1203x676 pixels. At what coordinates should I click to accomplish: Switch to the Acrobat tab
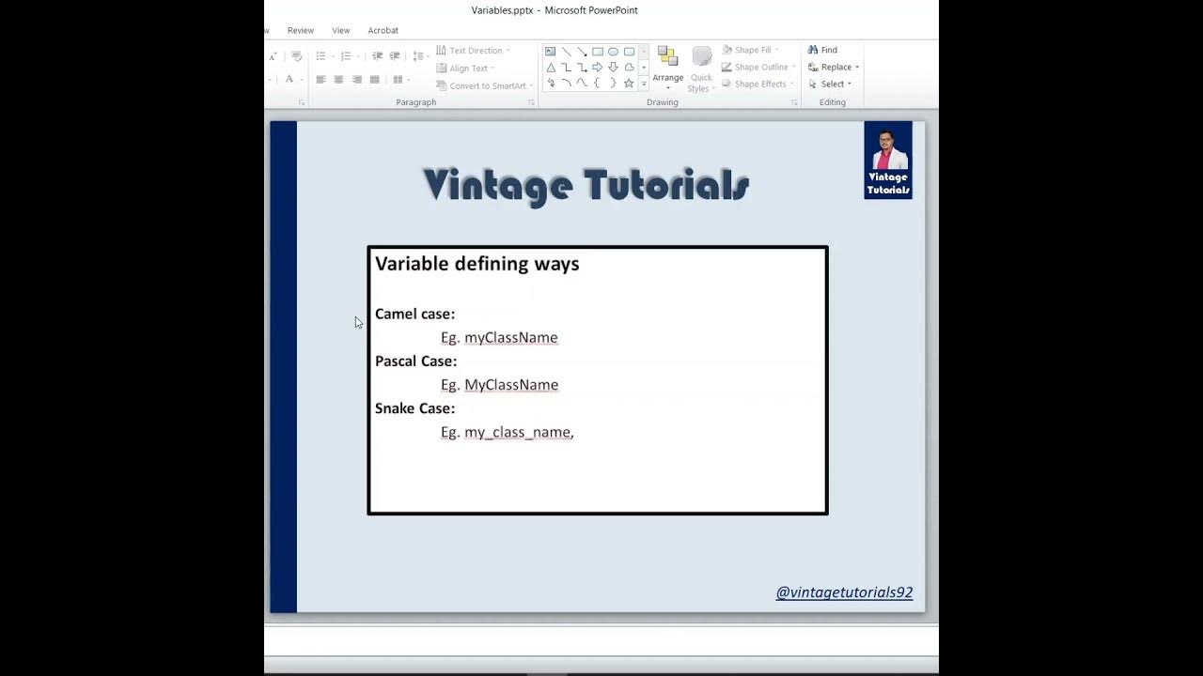point(383,30)
